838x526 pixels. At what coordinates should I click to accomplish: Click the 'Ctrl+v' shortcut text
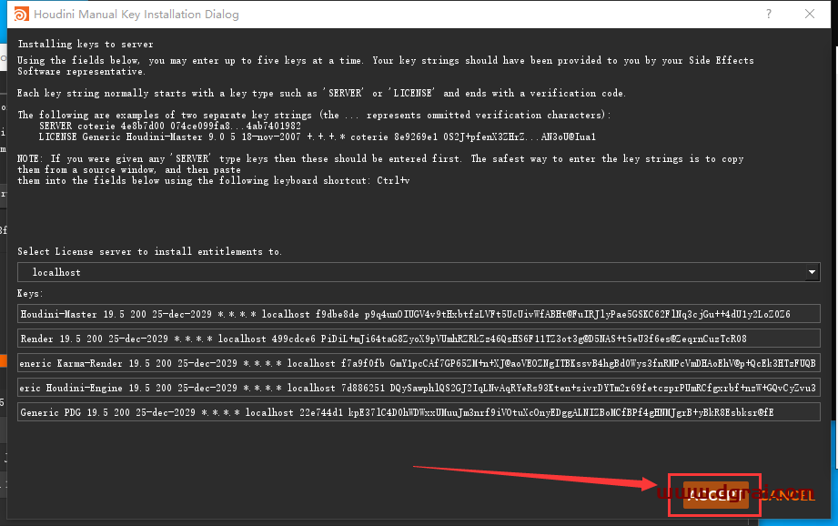tap(393, 181)
